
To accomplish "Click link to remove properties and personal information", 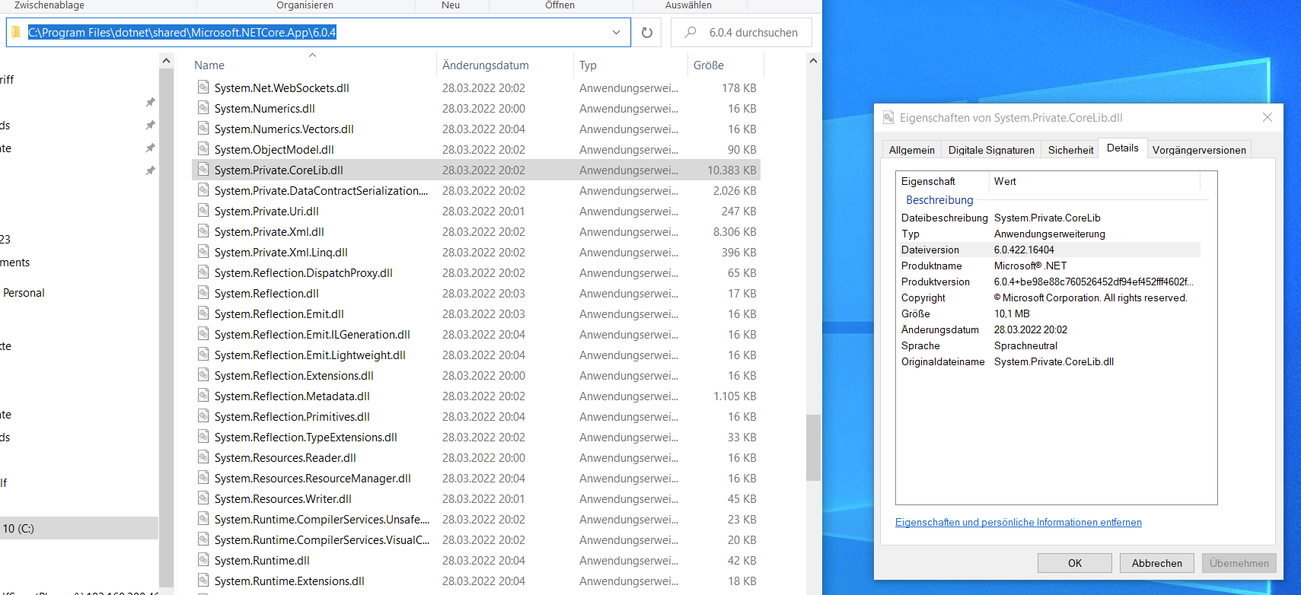I will (x=1019, y=522).
